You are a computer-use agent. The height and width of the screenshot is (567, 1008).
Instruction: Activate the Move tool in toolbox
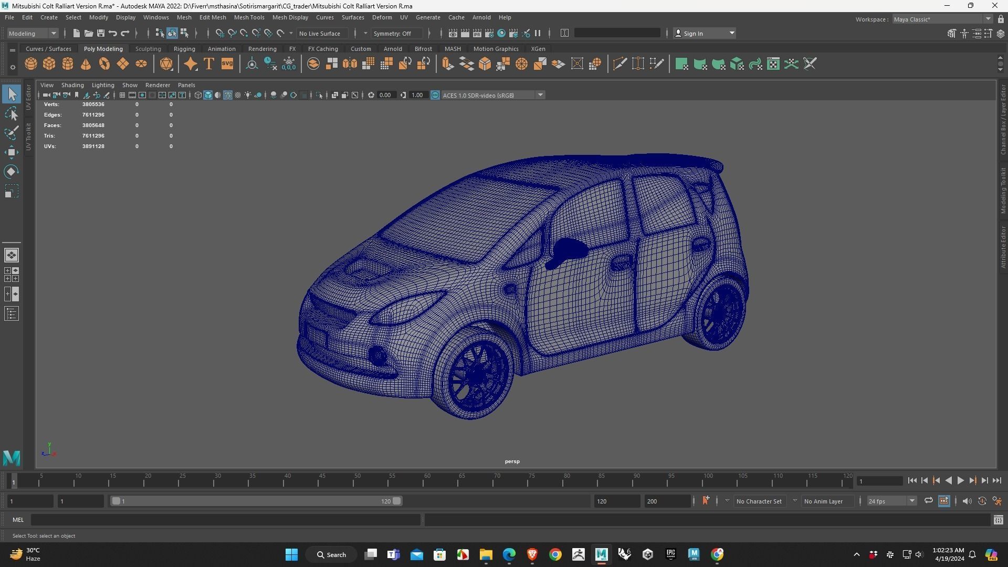click(12, 152)
